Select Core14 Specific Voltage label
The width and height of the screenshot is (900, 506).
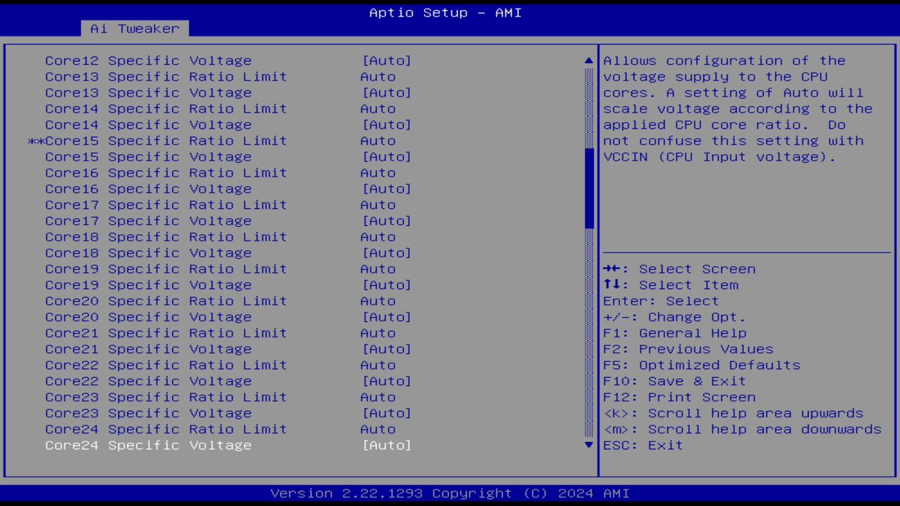point(148,125)
